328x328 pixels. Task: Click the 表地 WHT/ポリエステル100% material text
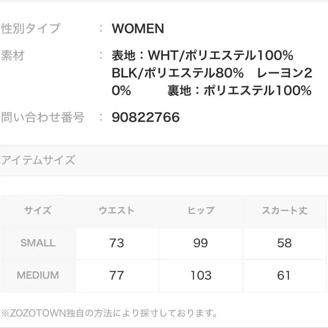tap(202, 56)
